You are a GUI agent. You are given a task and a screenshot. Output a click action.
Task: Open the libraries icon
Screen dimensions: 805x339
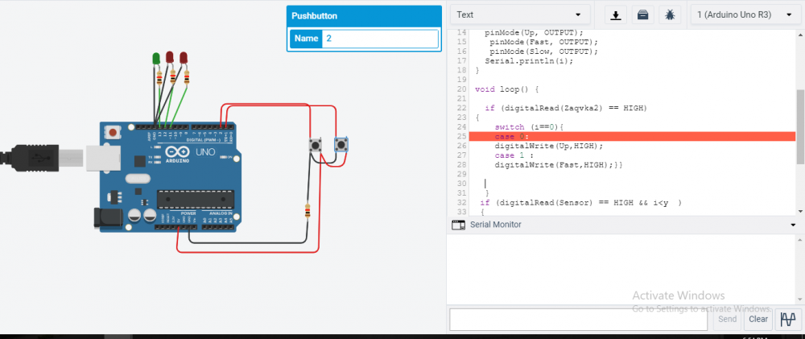tap(642, 14)
